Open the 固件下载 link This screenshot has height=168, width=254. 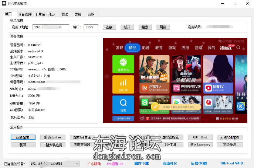pos(141,164)
